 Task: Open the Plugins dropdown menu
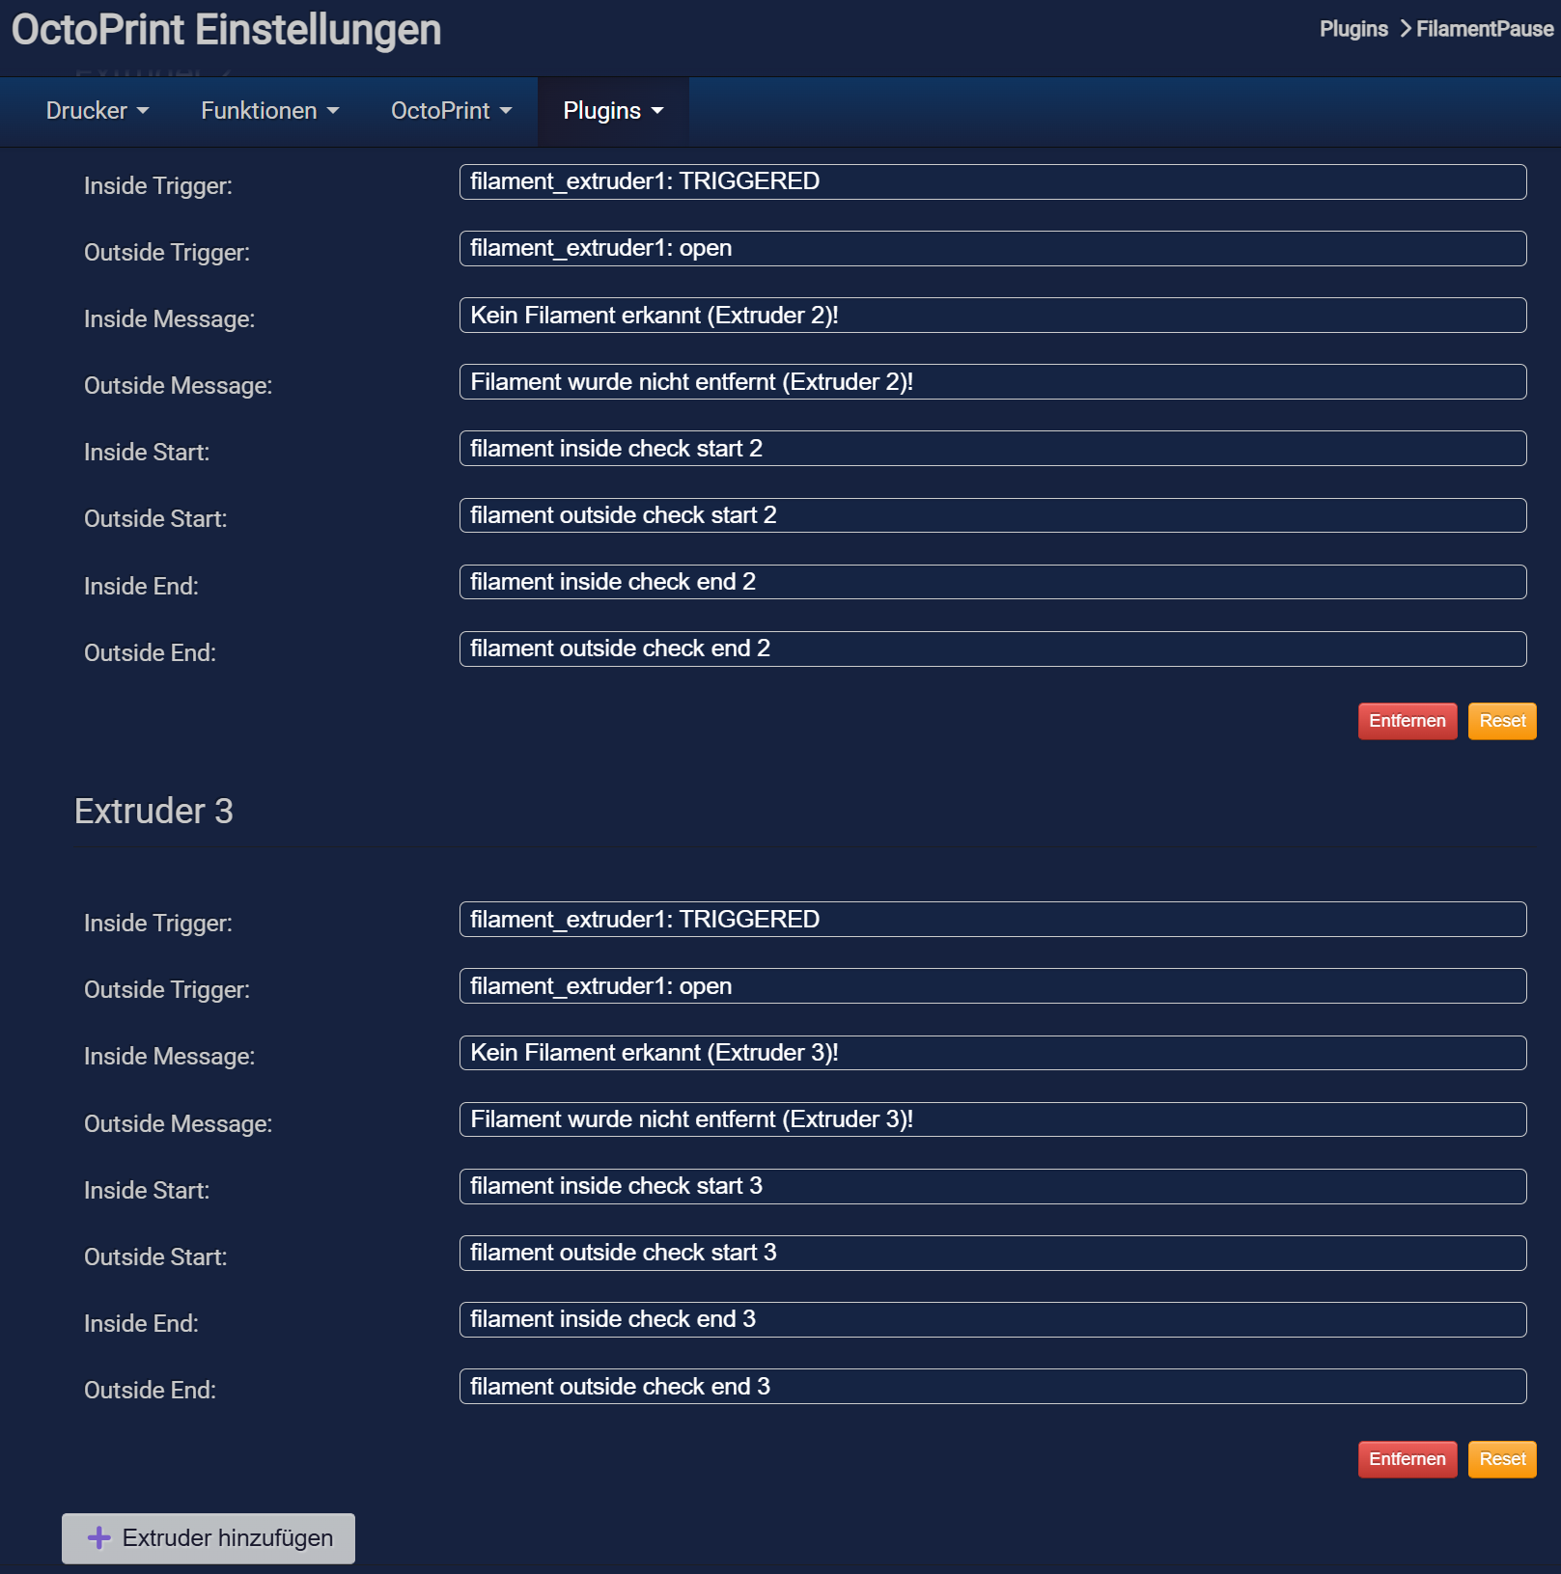coord(614,111)
